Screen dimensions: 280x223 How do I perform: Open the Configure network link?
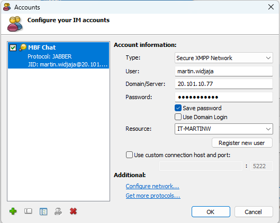[x=152, y=186]
